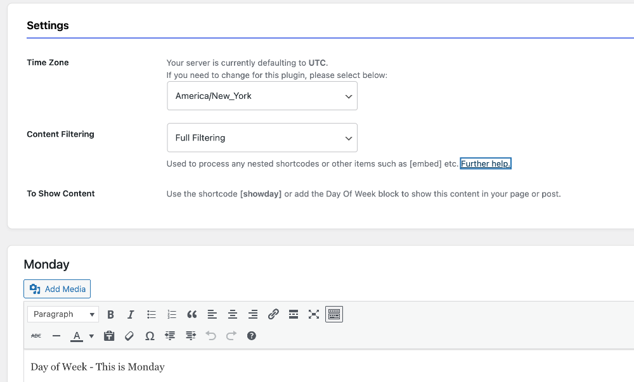Center align the text
This screenshot has height=382, width=634.
click(233, 314)
